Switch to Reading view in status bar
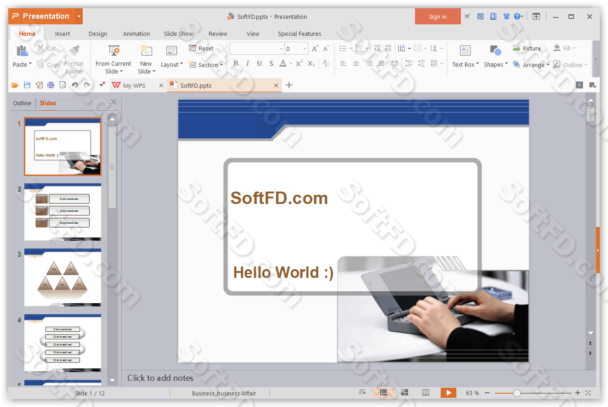Image resolution: width=608 pixels, height=407 pixels. coord(426,392)
